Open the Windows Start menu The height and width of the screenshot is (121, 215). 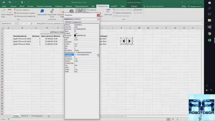click(x=210, y=3)
